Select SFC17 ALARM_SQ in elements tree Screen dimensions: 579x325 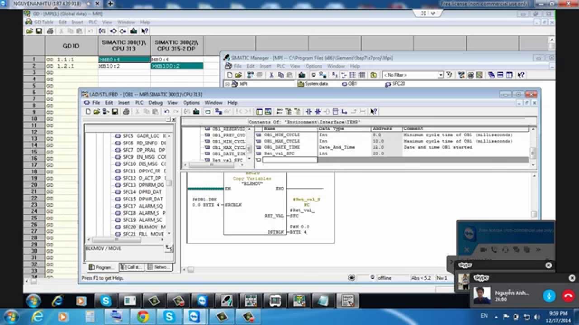[x=139, y=206]
